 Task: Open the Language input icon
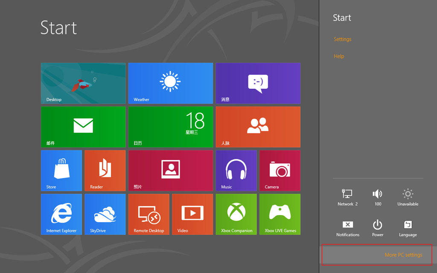(408, 229)
